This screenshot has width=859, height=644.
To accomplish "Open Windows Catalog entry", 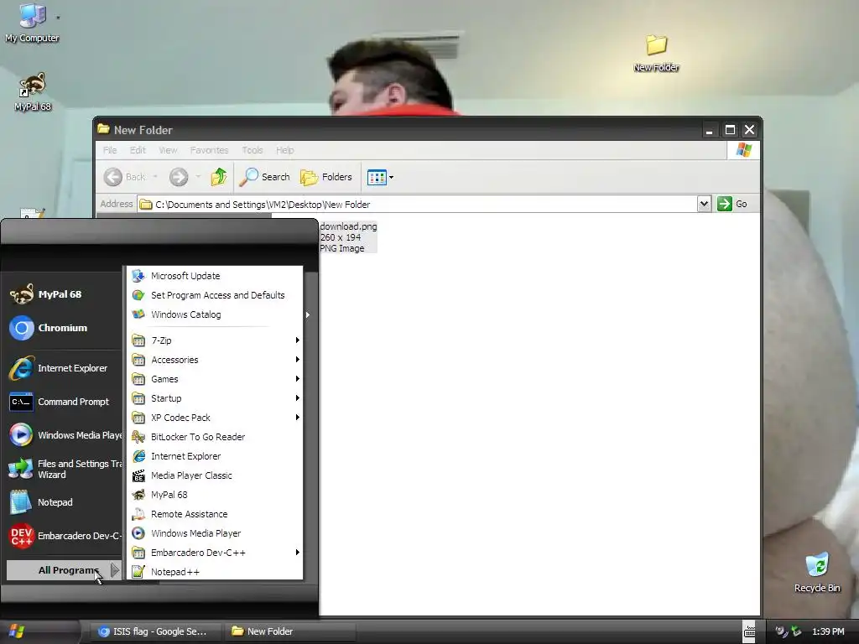I will pos(215,314).
